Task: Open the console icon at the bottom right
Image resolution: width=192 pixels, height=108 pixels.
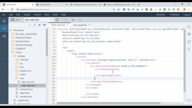Action: [189, 100]
